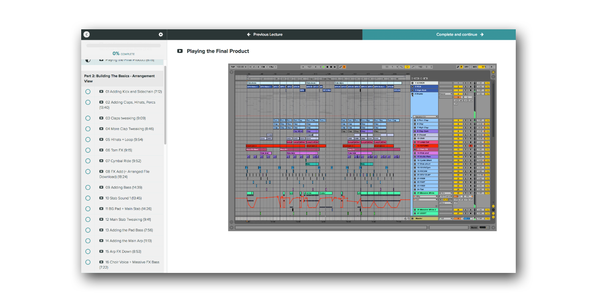
Task: Open the 1 Bar quantization dropdown in the transport
Action: tap(273, 67)
